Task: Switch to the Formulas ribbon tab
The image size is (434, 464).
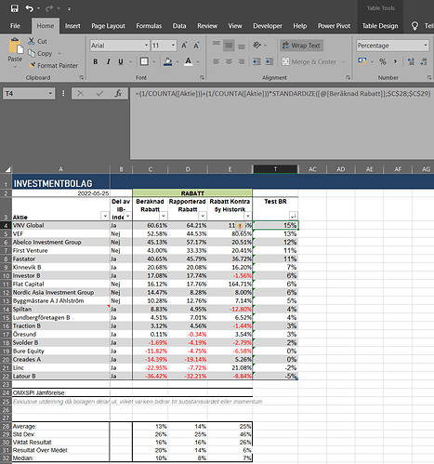Action: [x=149, y=26]
